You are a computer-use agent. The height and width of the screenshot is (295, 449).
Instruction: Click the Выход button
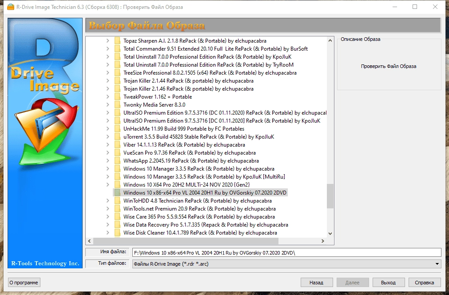point(388,283)
